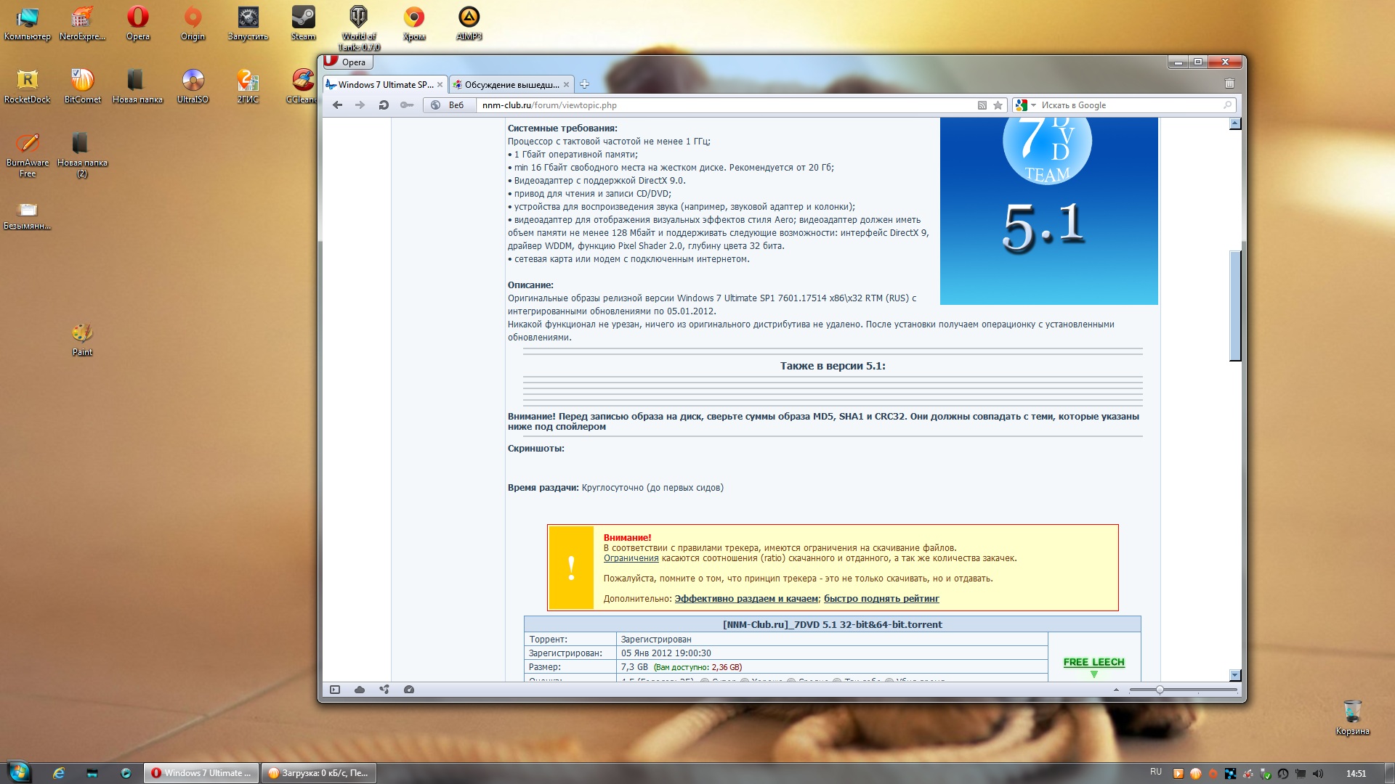Select the 2ГИС desktop icon
The height and width of the screenshot is (784, 1395).
click(x=248, y=87)
